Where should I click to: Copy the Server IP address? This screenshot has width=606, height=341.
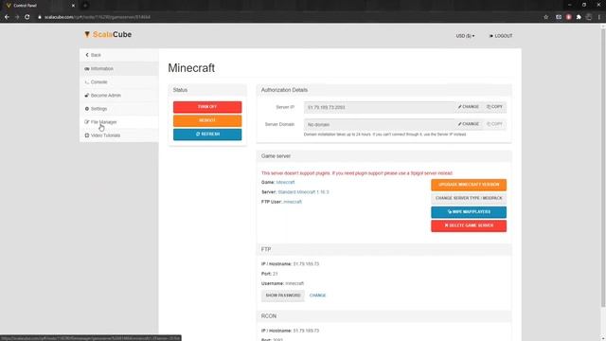tap(494, 107)
